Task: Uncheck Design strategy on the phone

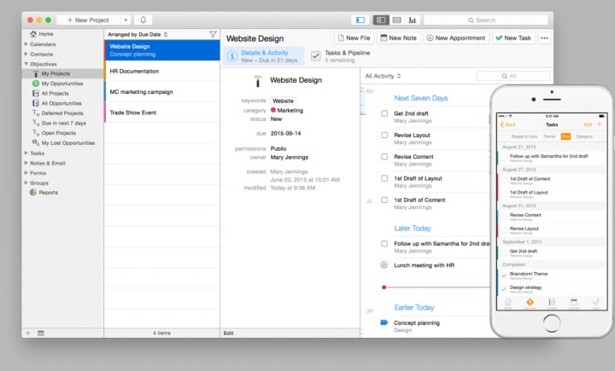Action: (x=505, y=289)
